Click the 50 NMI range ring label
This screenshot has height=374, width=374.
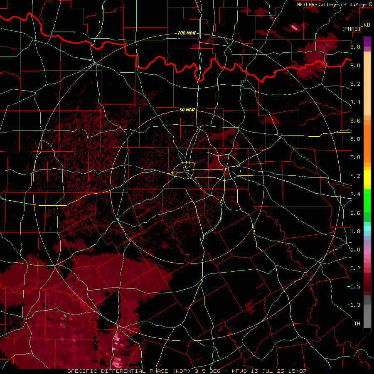click(x=187, y=110)
